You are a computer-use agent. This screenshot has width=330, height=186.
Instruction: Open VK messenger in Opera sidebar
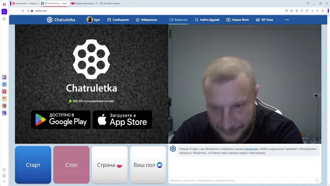click(4, 84)
